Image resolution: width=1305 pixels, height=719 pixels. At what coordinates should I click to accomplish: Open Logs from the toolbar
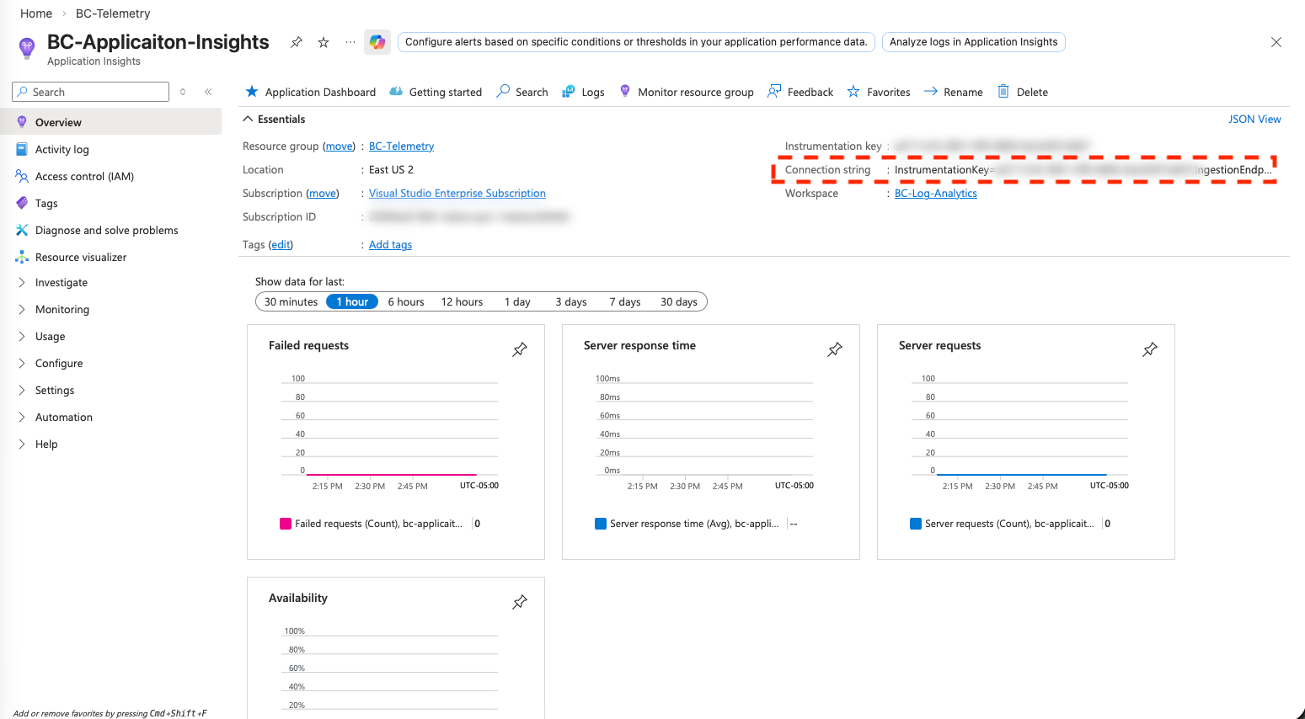point(584,92)
